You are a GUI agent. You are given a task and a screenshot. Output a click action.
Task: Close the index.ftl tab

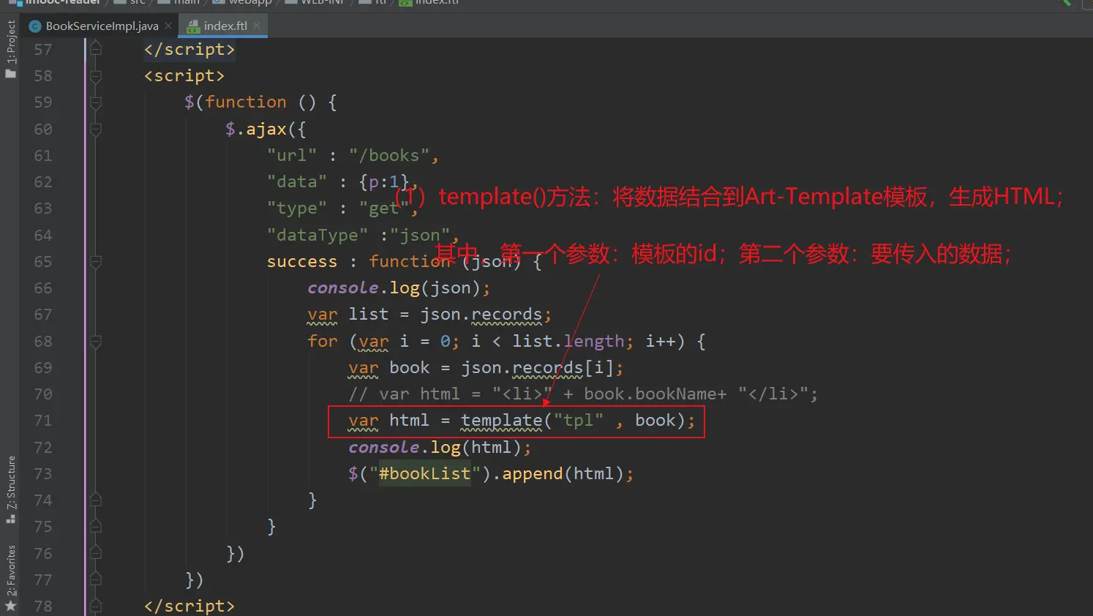[x=257, y=26]
